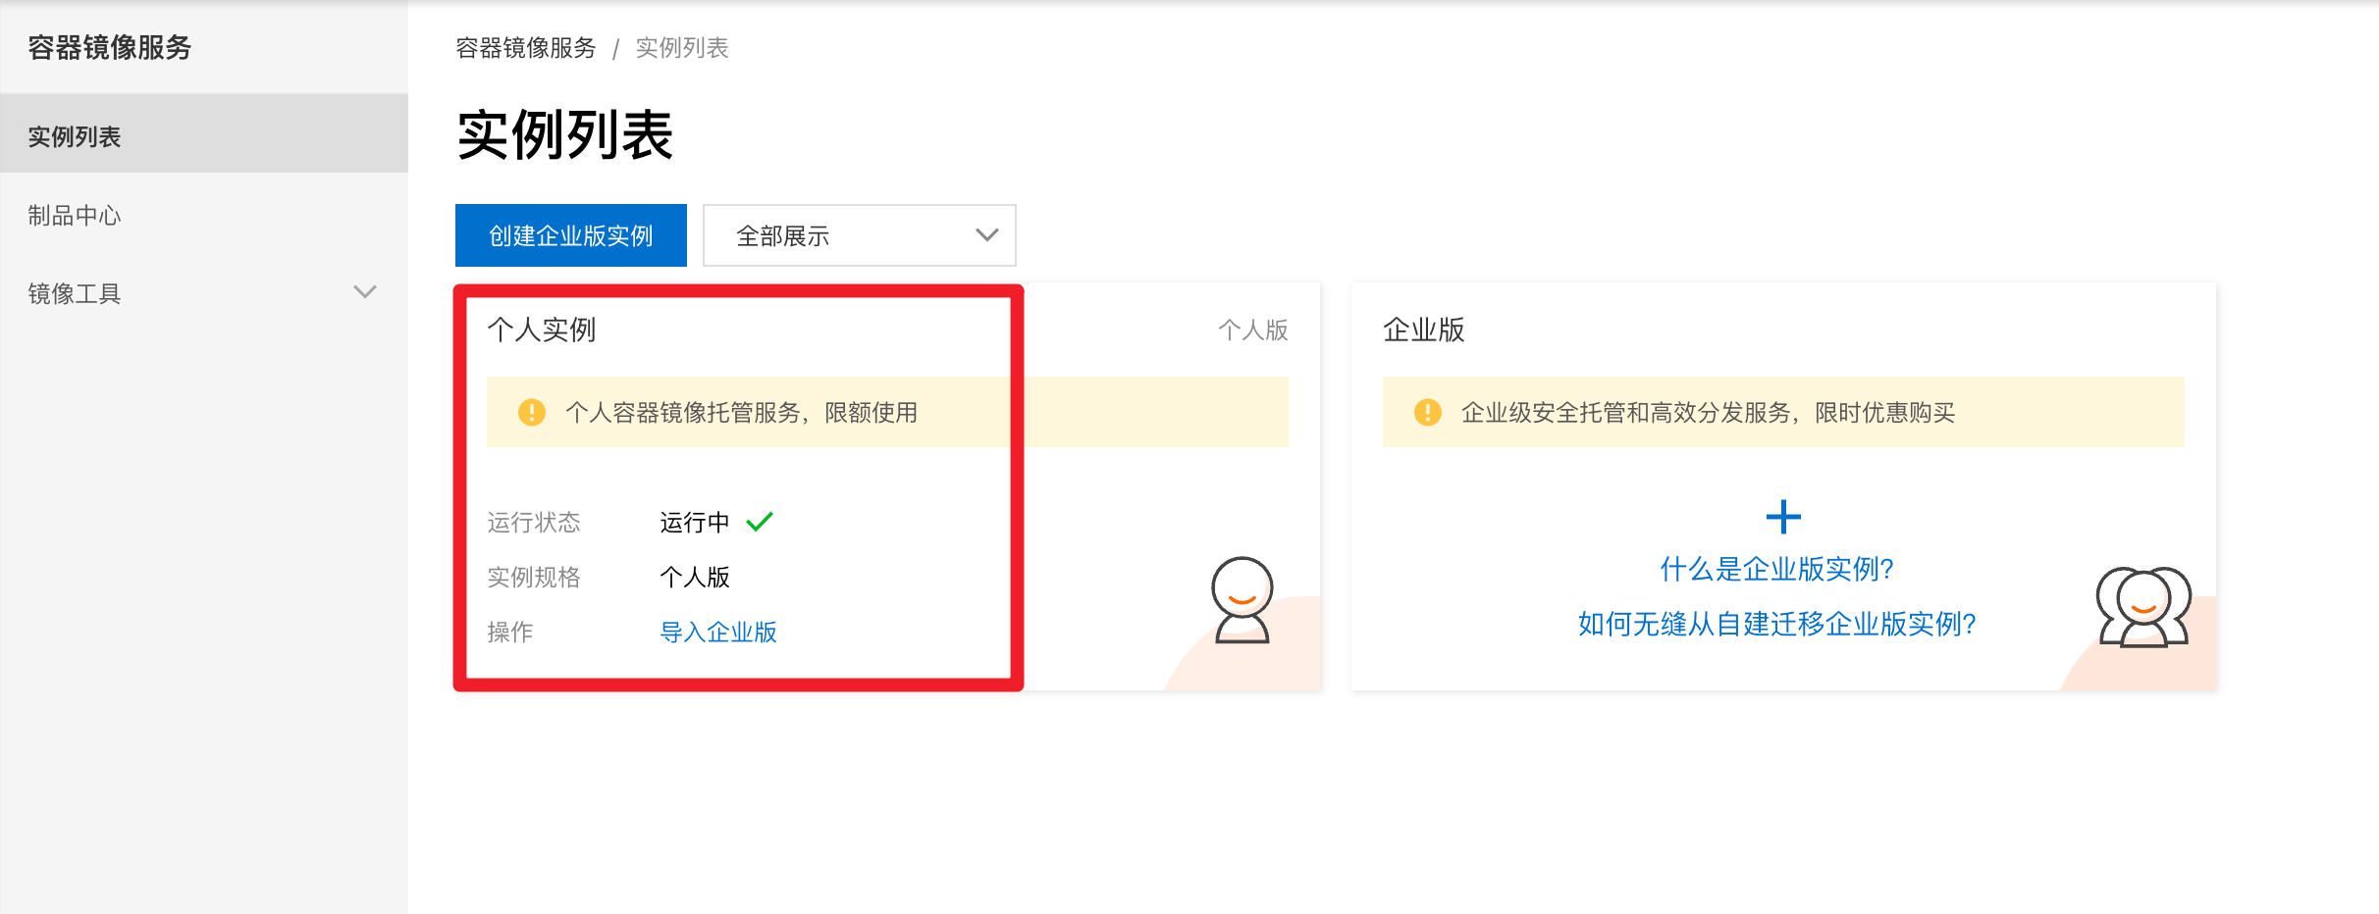Select 实例列表 in the sidebar
This screenshot has height=914, width=2379.
point(75,136)
